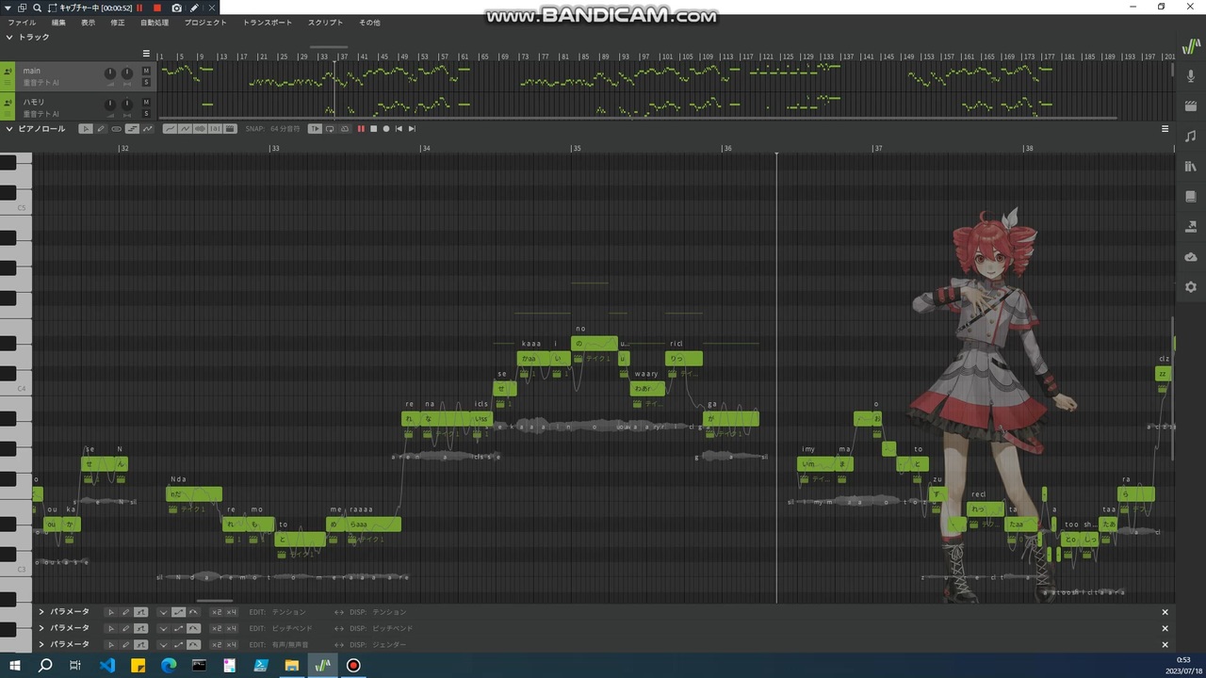Jump to the start of the song

[399, 129]
